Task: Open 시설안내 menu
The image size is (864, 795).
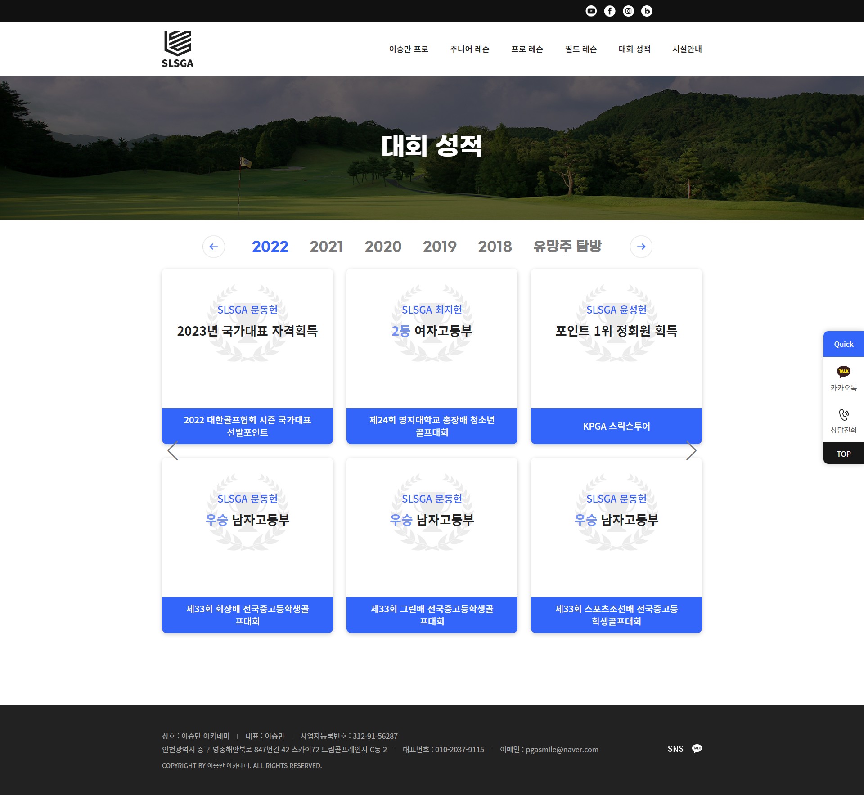Action: [x=687, y=49]
